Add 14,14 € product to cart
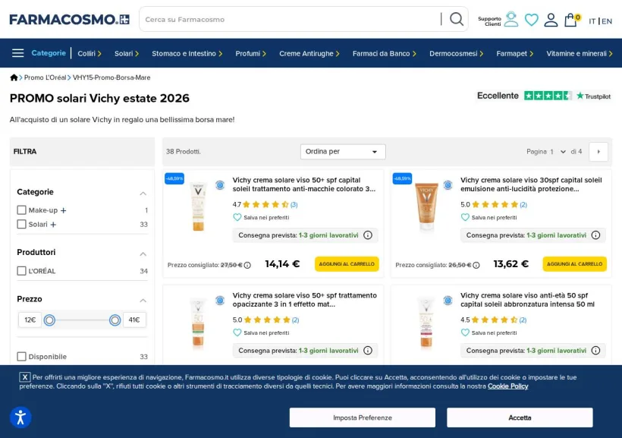The image size is (622, 438). [347, 264]
